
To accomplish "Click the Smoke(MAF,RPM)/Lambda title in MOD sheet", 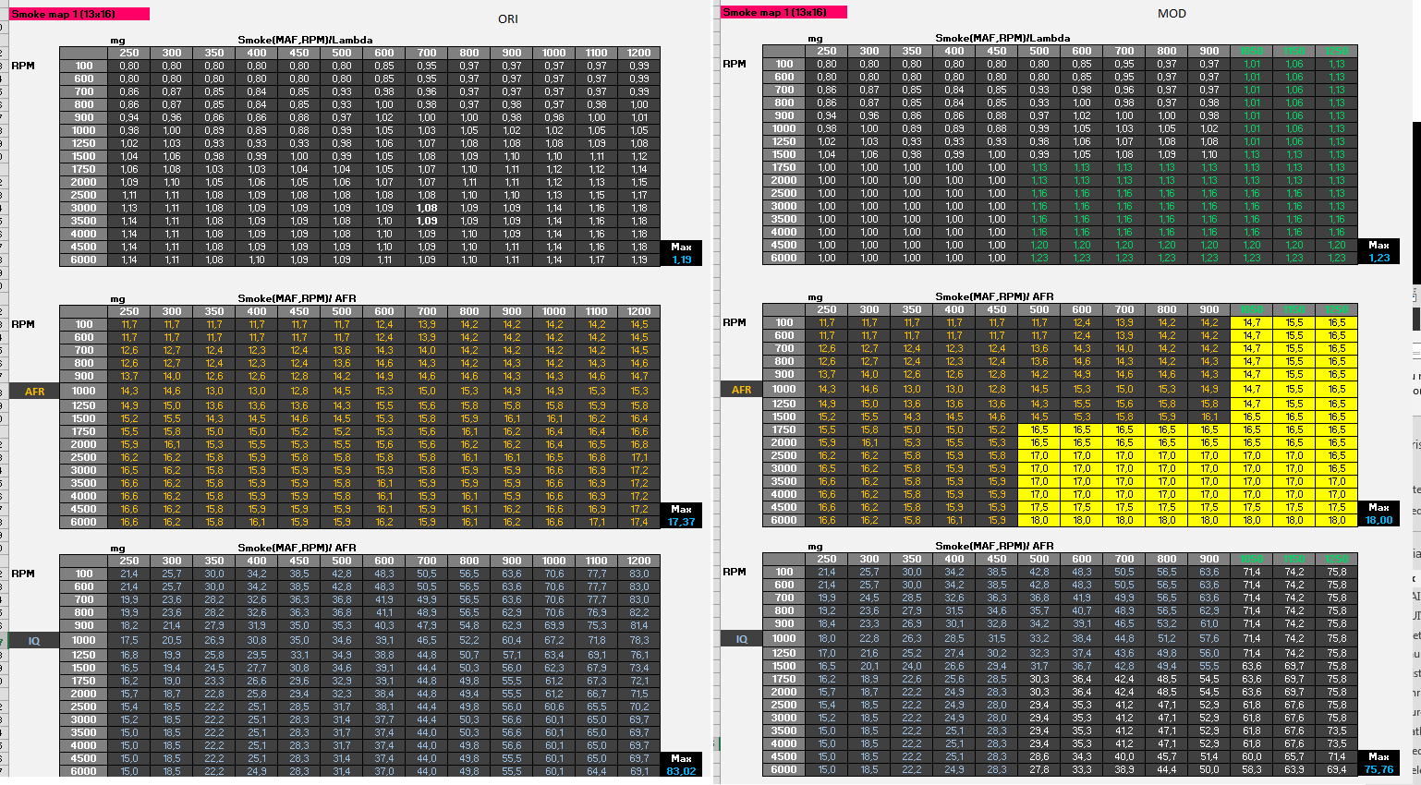I will (1002, 38).
